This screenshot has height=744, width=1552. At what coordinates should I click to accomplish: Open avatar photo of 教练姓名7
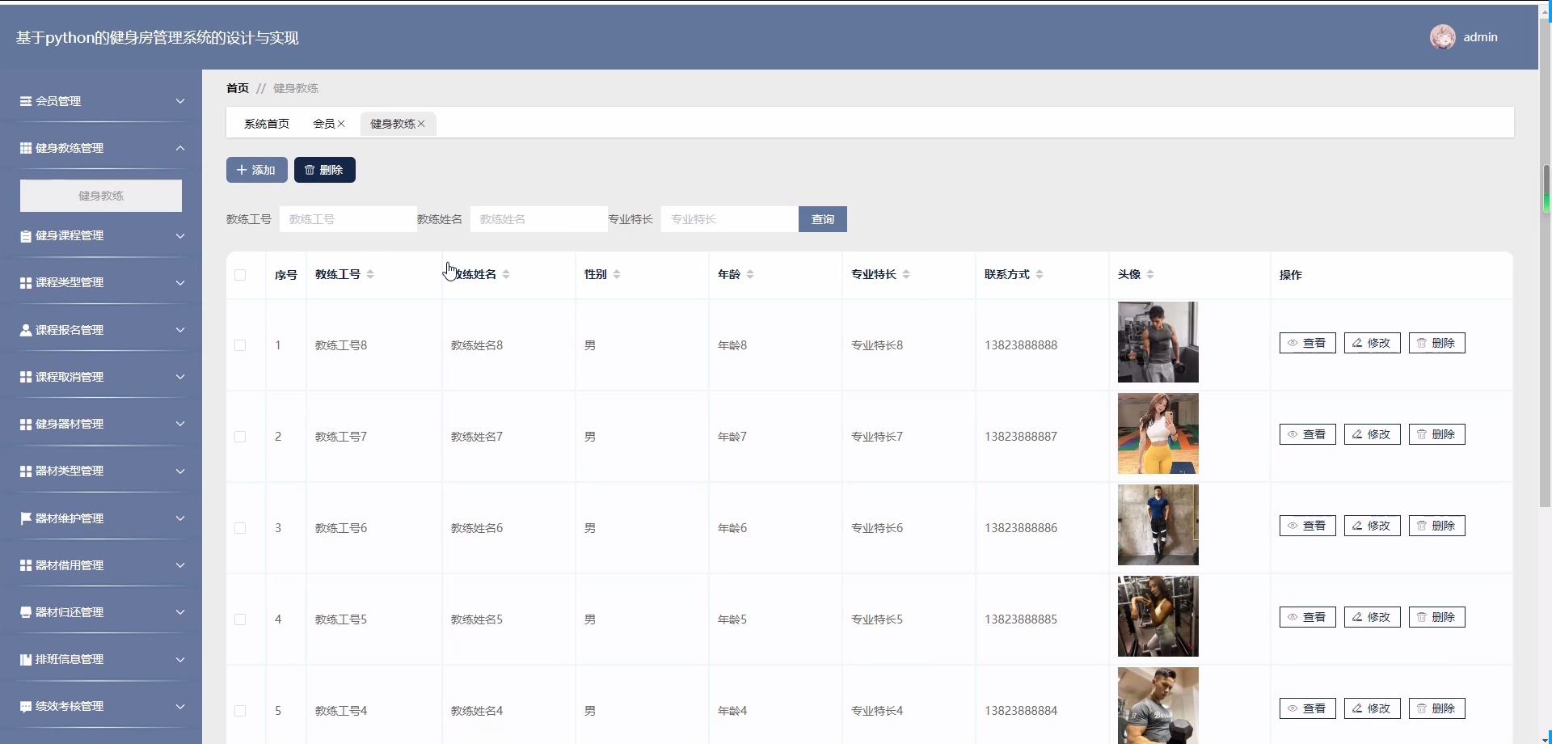coord(1158,433)
